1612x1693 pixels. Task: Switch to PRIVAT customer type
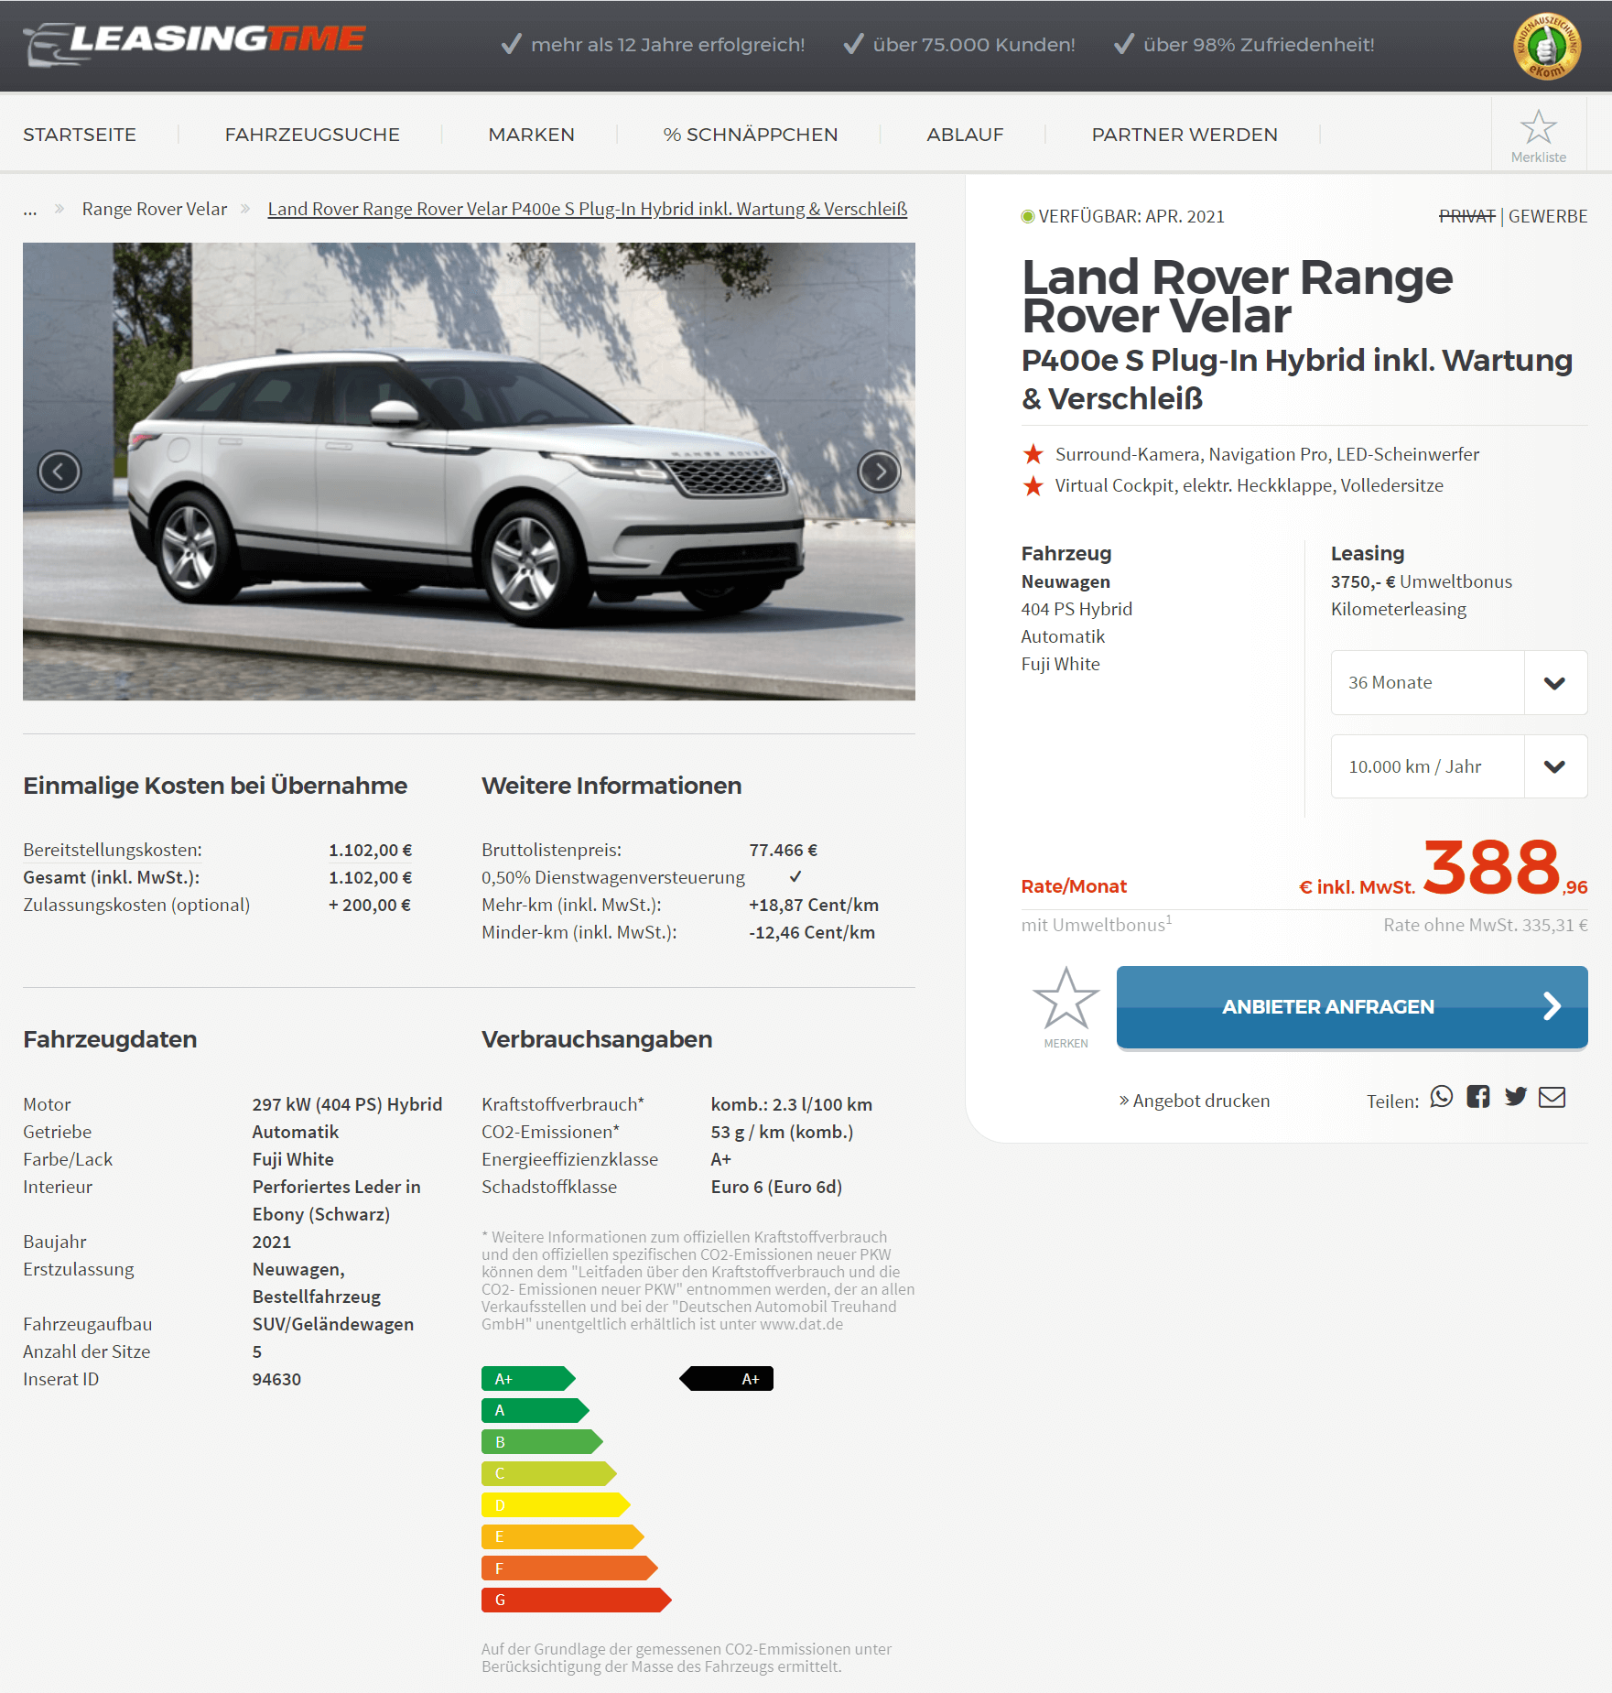(x=1467, y=216)
